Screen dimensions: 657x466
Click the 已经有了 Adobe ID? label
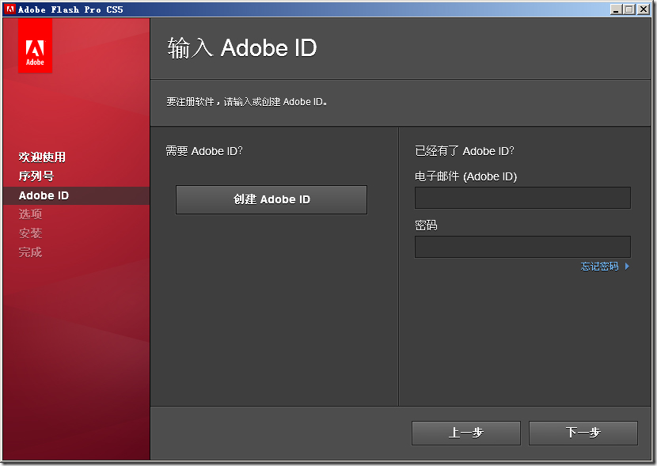point(465,151)
